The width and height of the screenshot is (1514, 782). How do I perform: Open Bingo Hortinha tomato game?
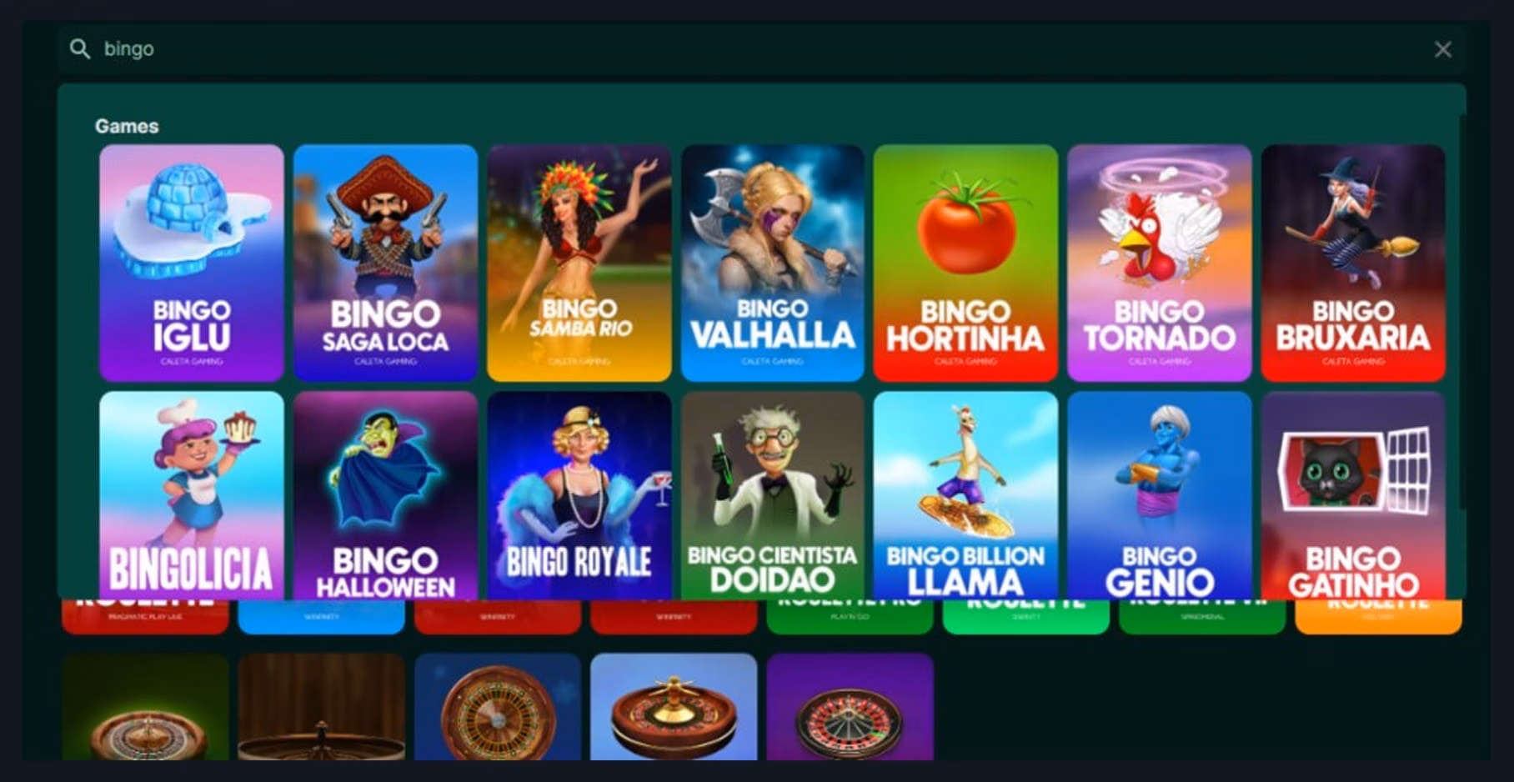point(965,263)
